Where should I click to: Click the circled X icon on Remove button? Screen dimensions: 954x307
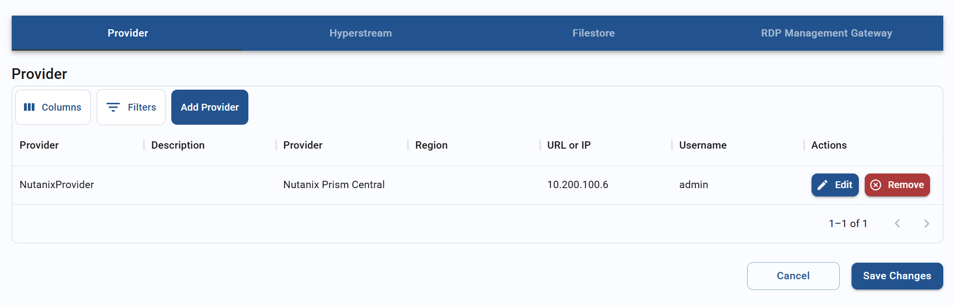click(876, 185)
